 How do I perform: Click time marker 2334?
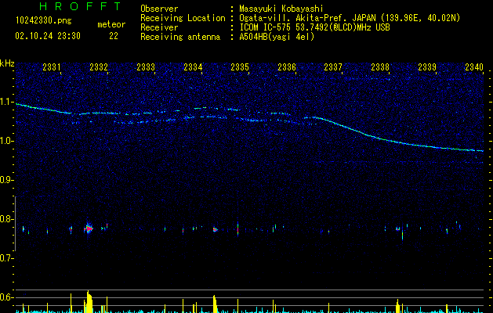click(193, 67)
